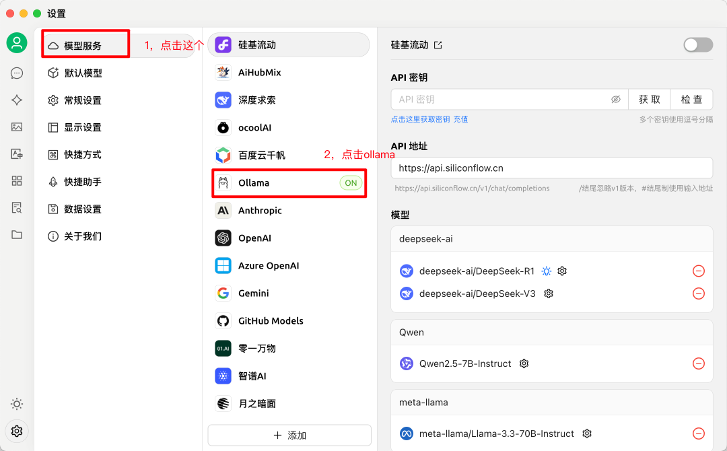Select 零一万物 provider

point(289,348)
